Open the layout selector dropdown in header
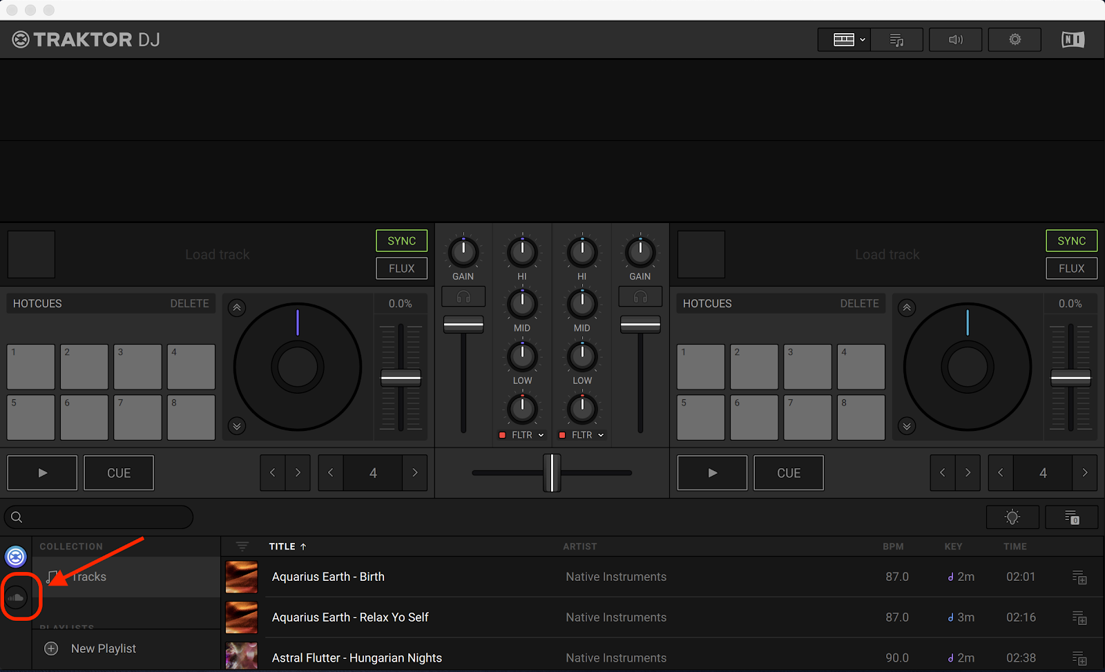1105x672 pixels. (843, 39)
